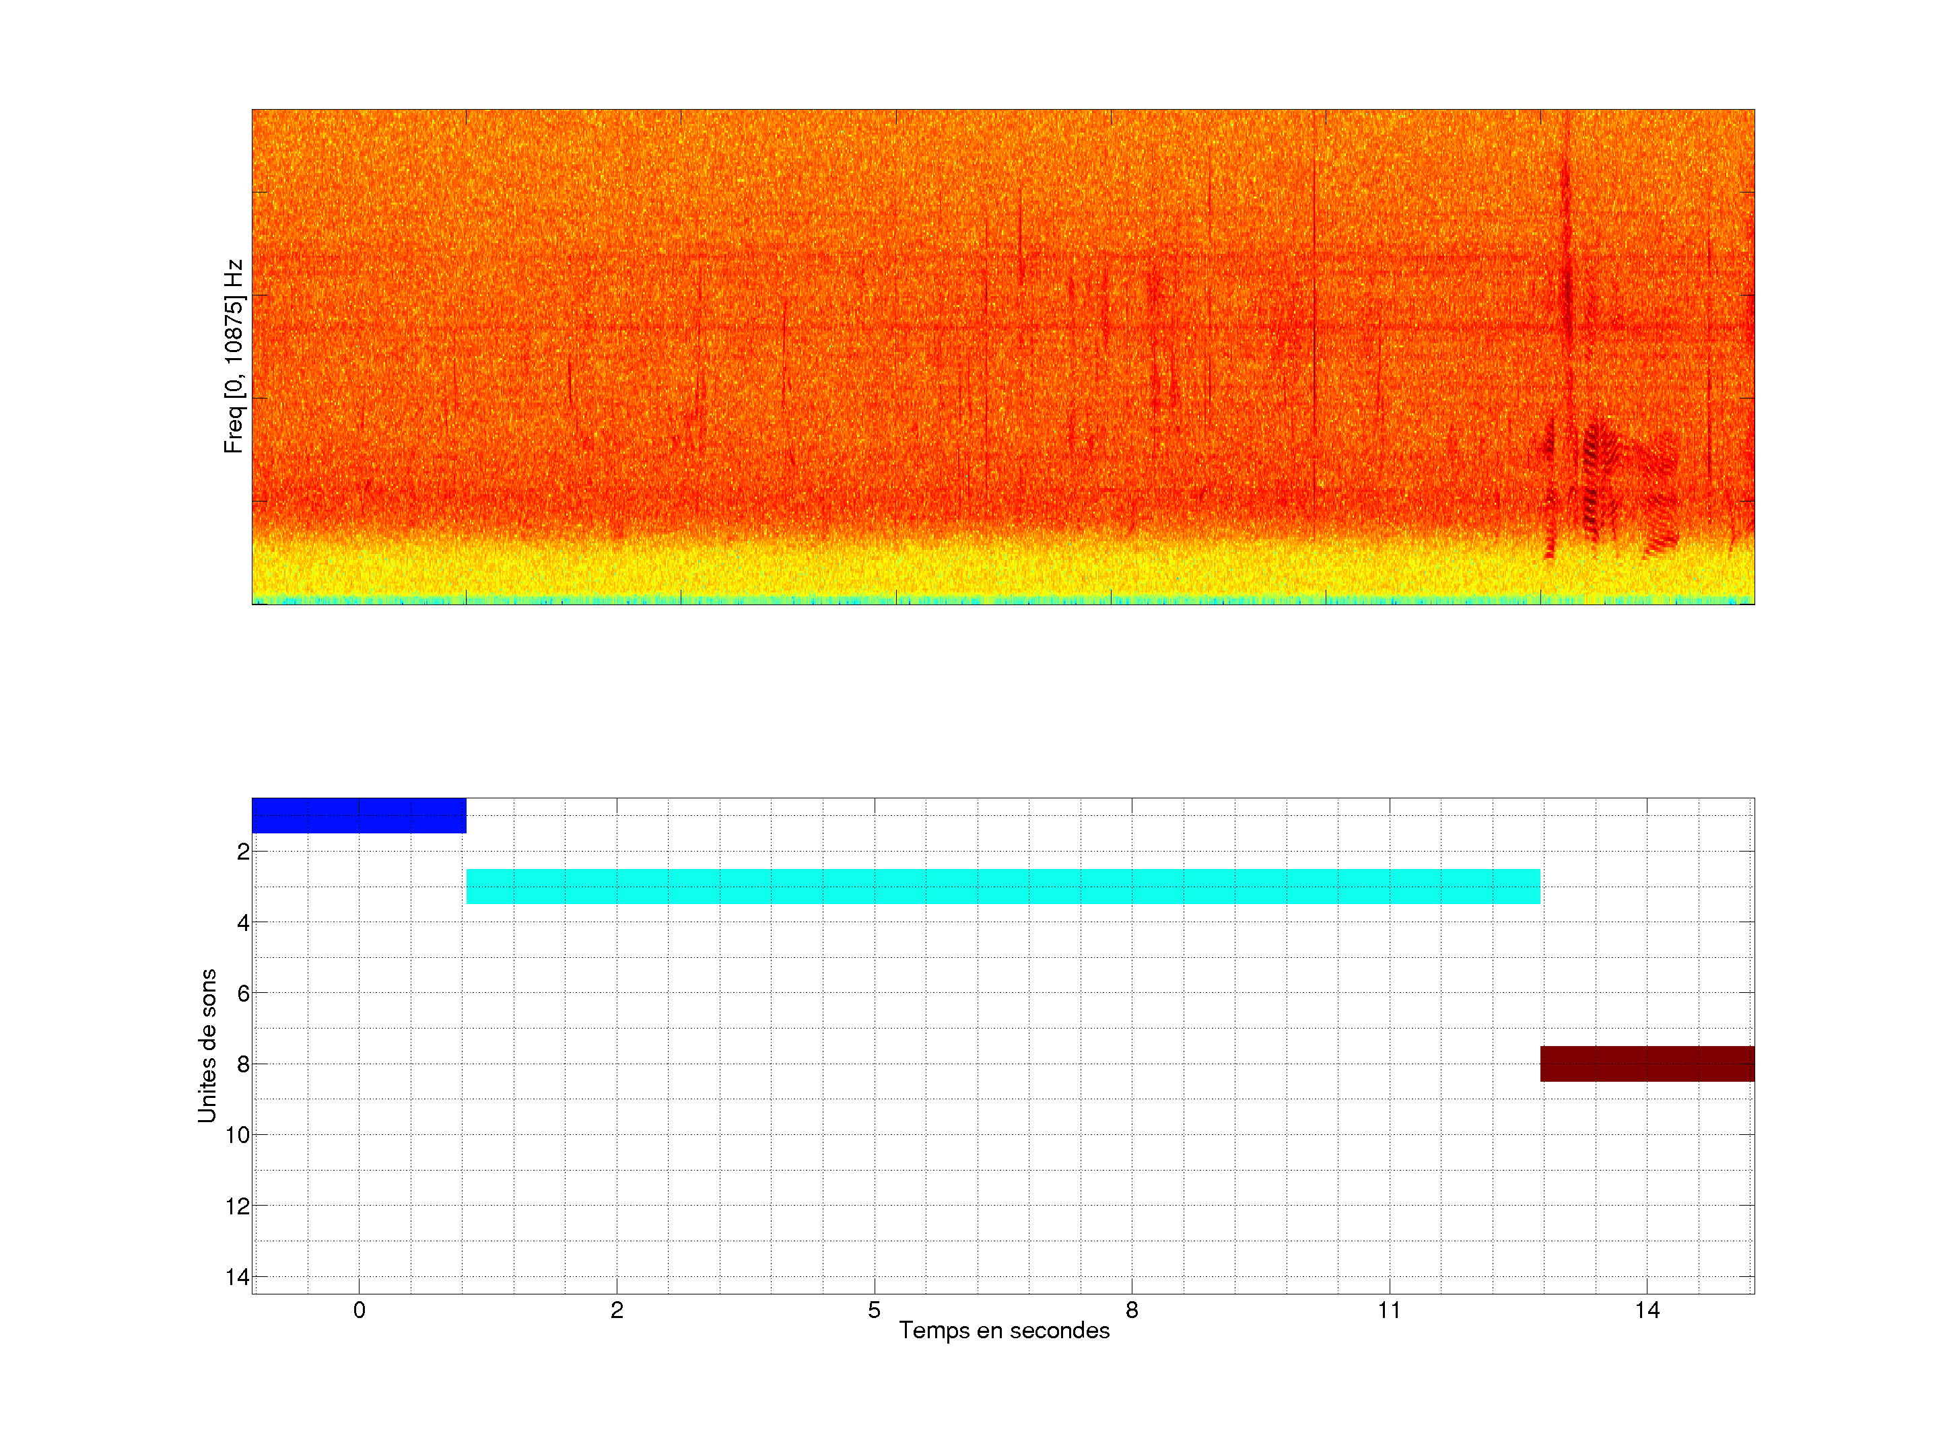The width and height of the screenshot is (1939, 1454).
Task: Click the y-axis tick label 2
Action: point(243,852)
